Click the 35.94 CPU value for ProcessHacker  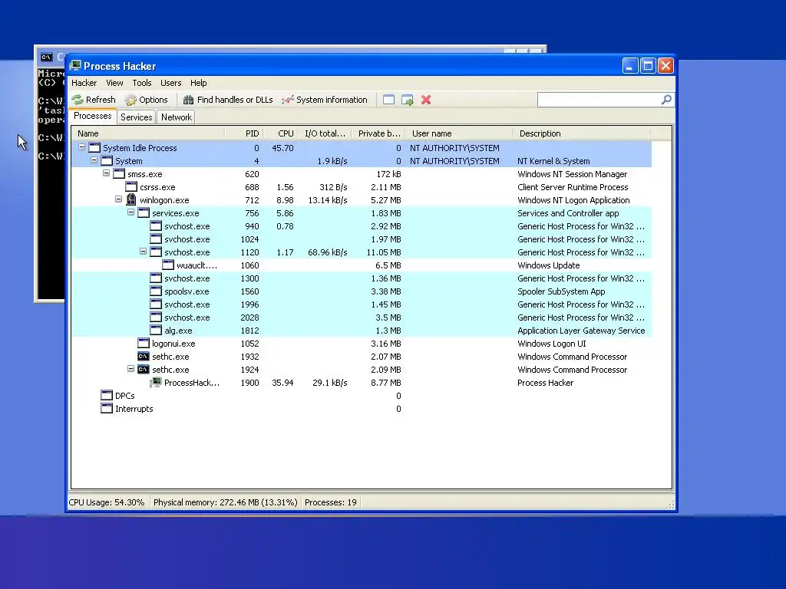(282, 383)
